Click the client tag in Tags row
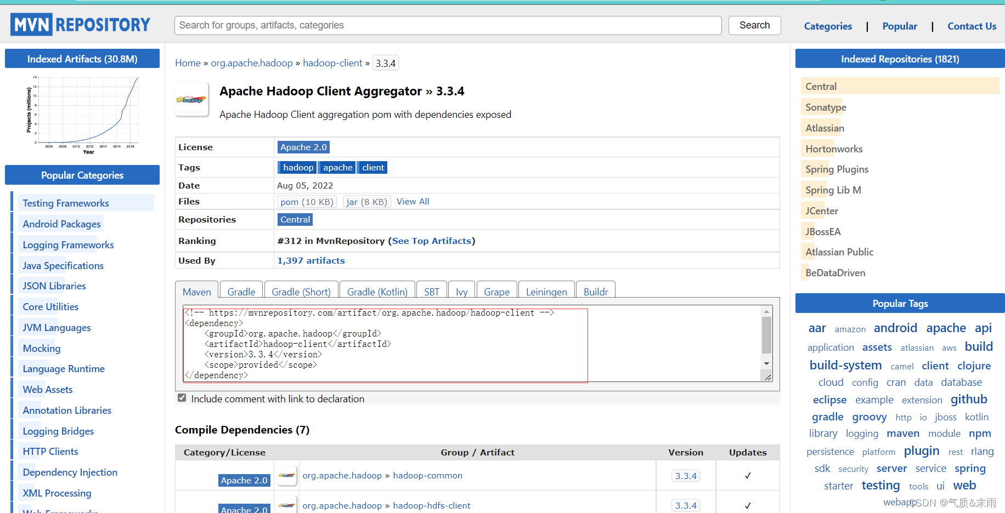Image resolution: width=1005 pixels, height=513 pixels. tap(373, 167)
